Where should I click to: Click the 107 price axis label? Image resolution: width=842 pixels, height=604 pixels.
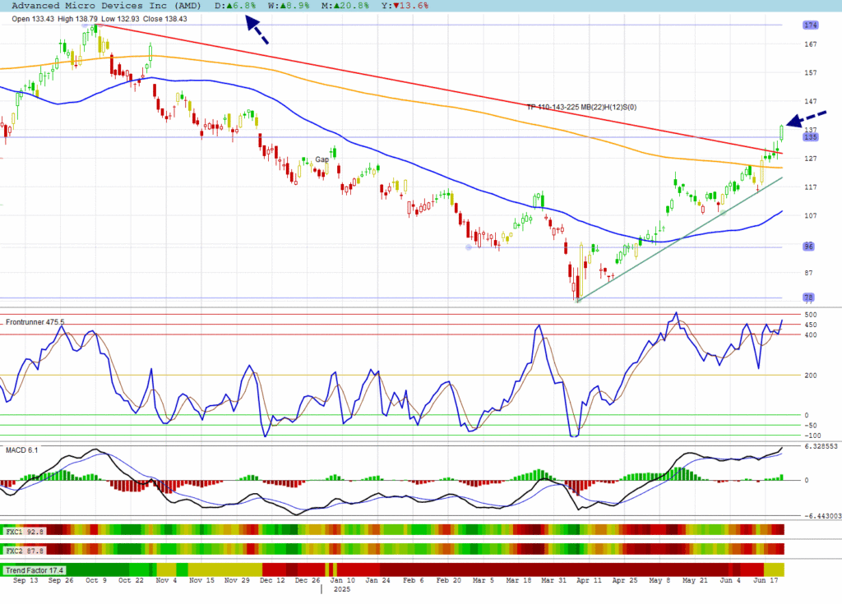(x=810, y=215)
